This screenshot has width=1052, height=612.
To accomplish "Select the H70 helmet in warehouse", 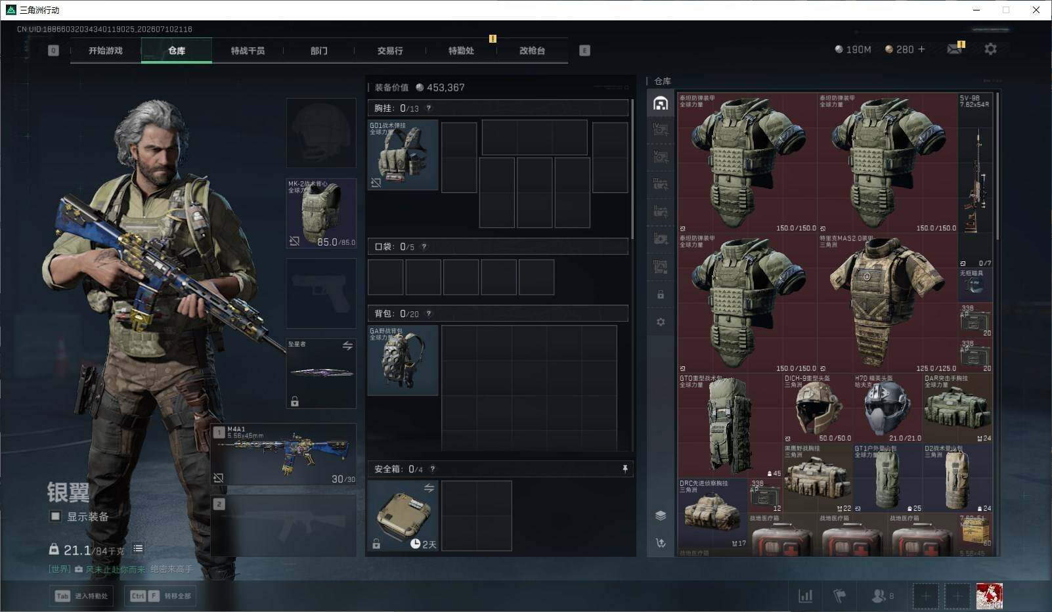I will tap(888, 408).
